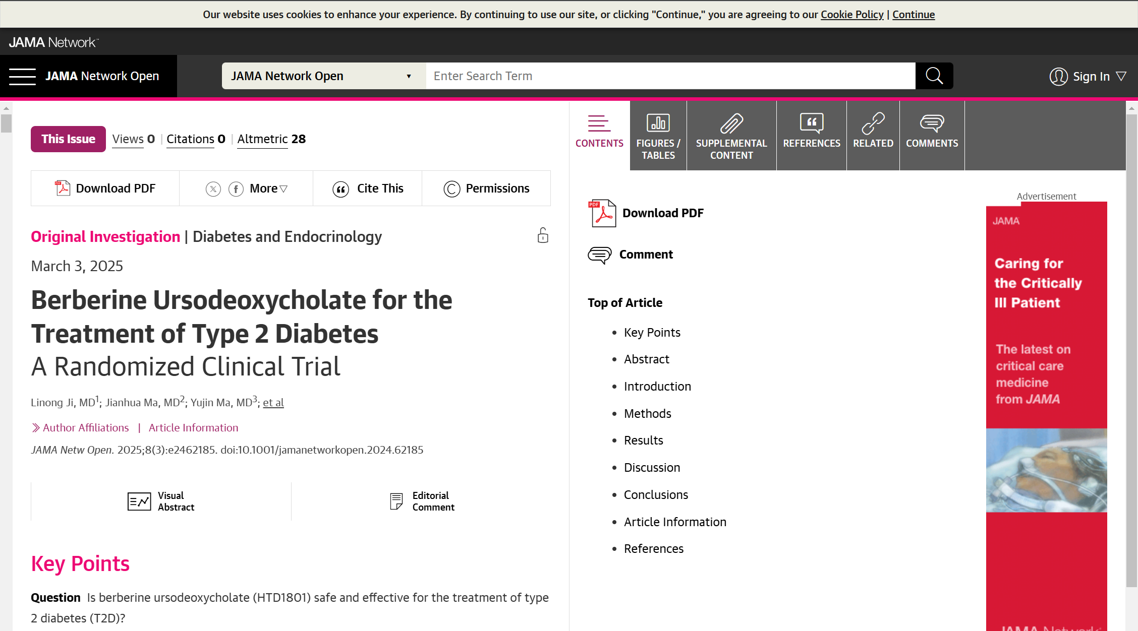Click the JAMA Network logo

[53, 42]
